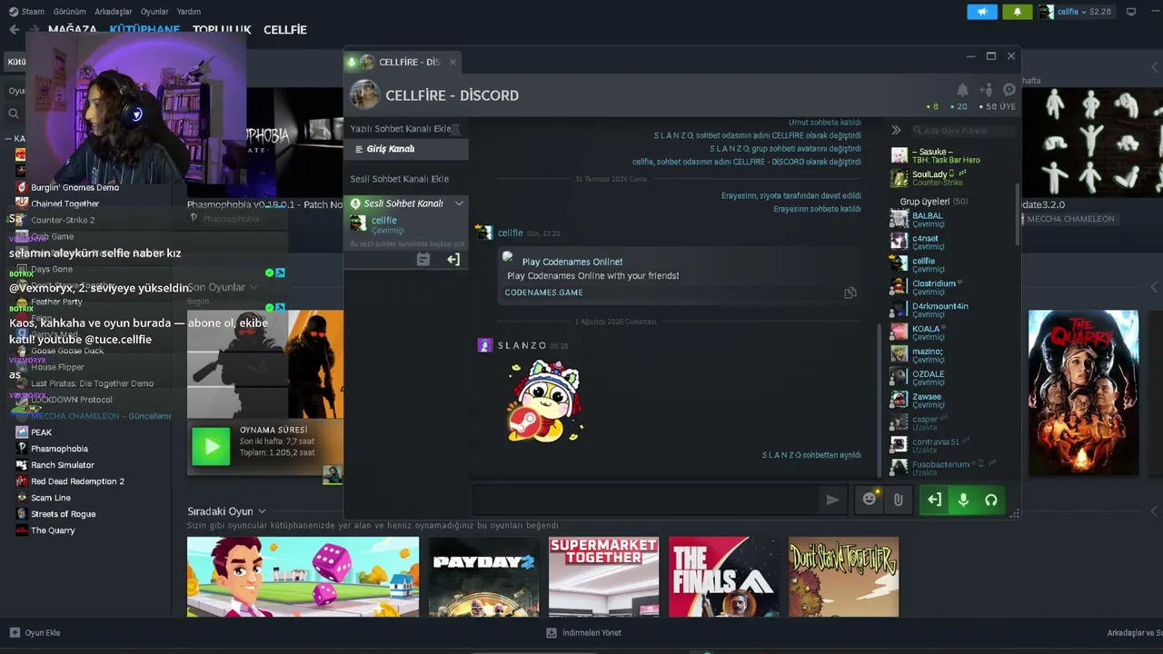Close the CELLFİRE - DİSCORD chat tab
The width and height of the screenshot is (1163, 654).
pyautogui.click(x=452, y=62)
